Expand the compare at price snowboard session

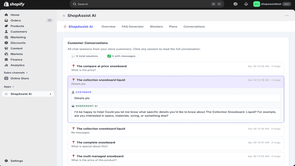(x=176, y=68)
